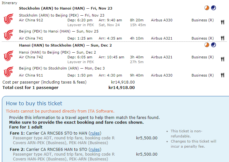Click the 'Layover in PEK' text under flight 912

coord(81,25)
